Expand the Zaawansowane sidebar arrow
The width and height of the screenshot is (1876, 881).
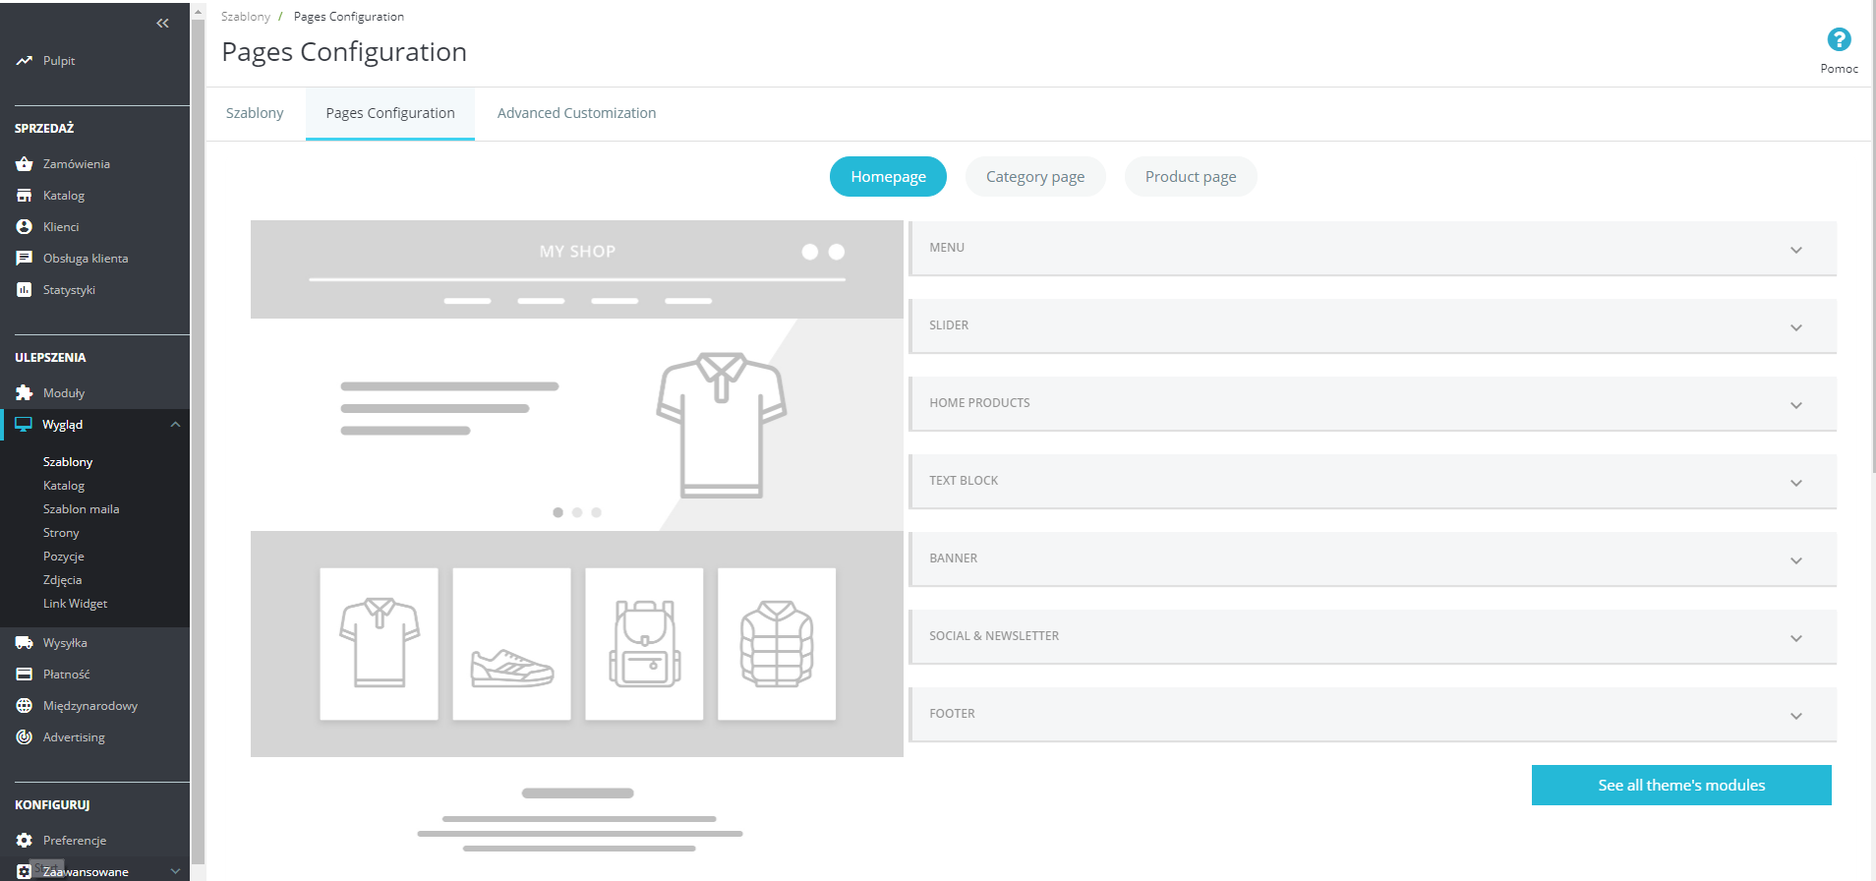(175, 871)
